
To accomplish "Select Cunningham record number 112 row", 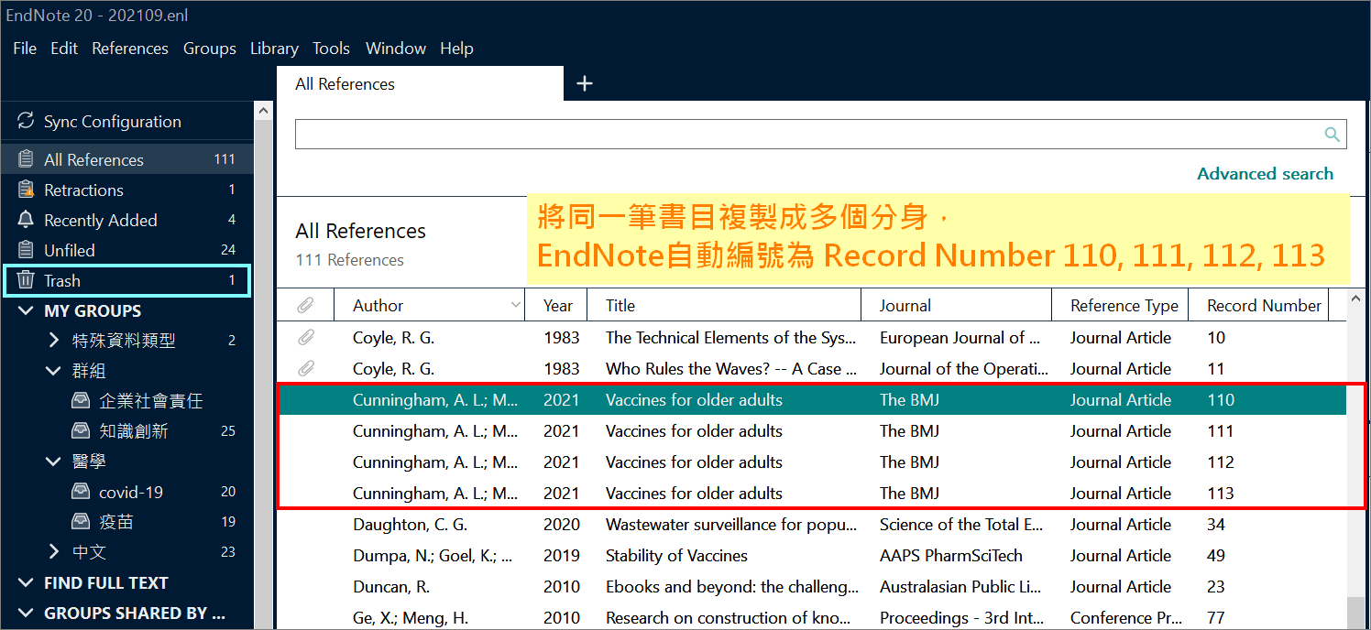I will [x=812, y=462].
